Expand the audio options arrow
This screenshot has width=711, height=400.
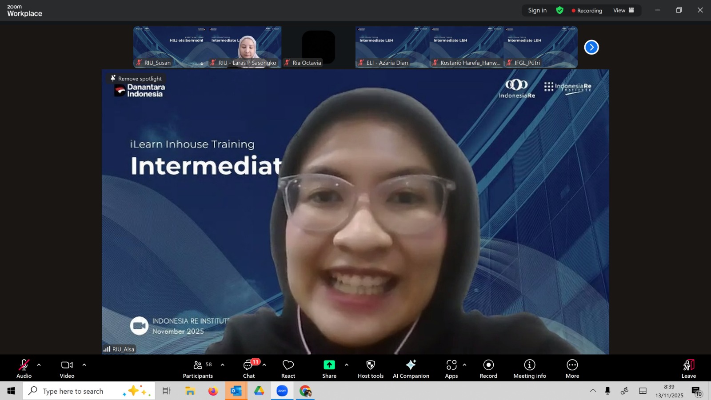pyautogui.click(x=39, y=365)
